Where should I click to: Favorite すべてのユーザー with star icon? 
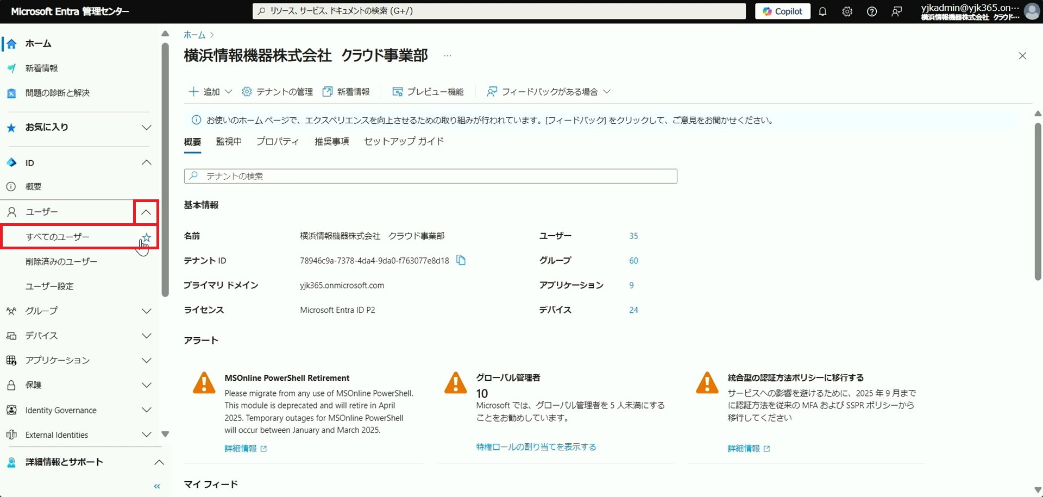tap(146, 237)
